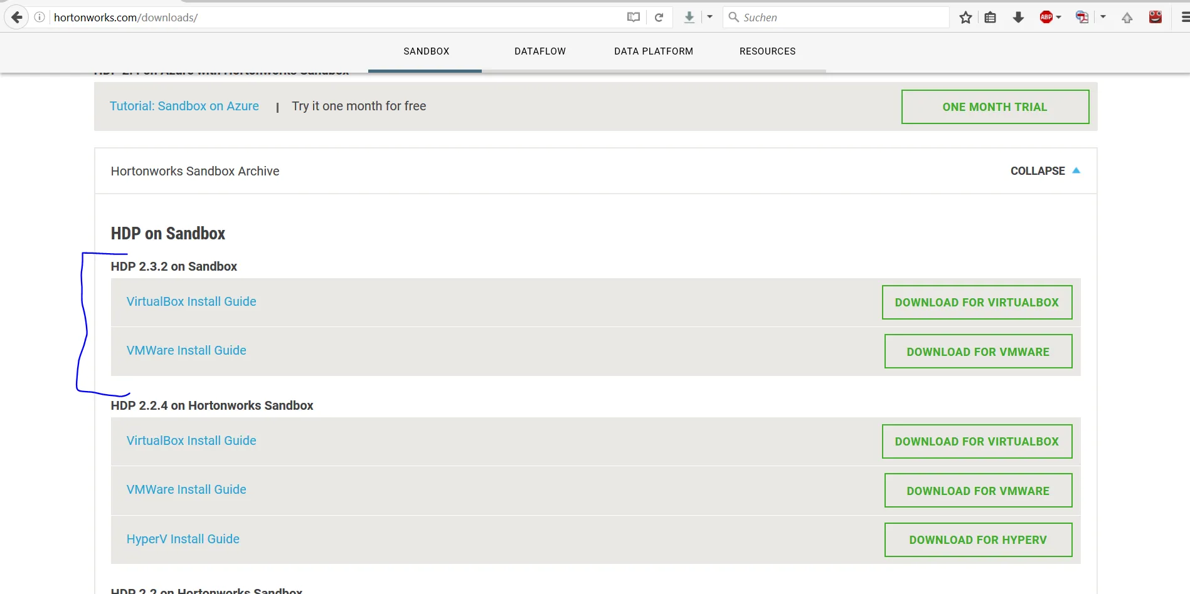Switch to the RESOURCES tab
Image resolution: width=1190 pixels, height=594 pixels.
point(767,51)
